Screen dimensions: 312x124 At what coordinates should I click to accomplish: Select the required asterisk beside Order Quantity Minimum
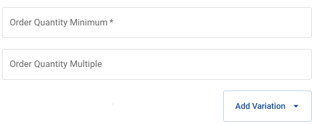[111, 21]
